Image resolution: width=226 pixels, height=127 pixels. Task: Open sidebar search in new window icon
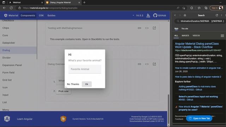coord(217,15)
